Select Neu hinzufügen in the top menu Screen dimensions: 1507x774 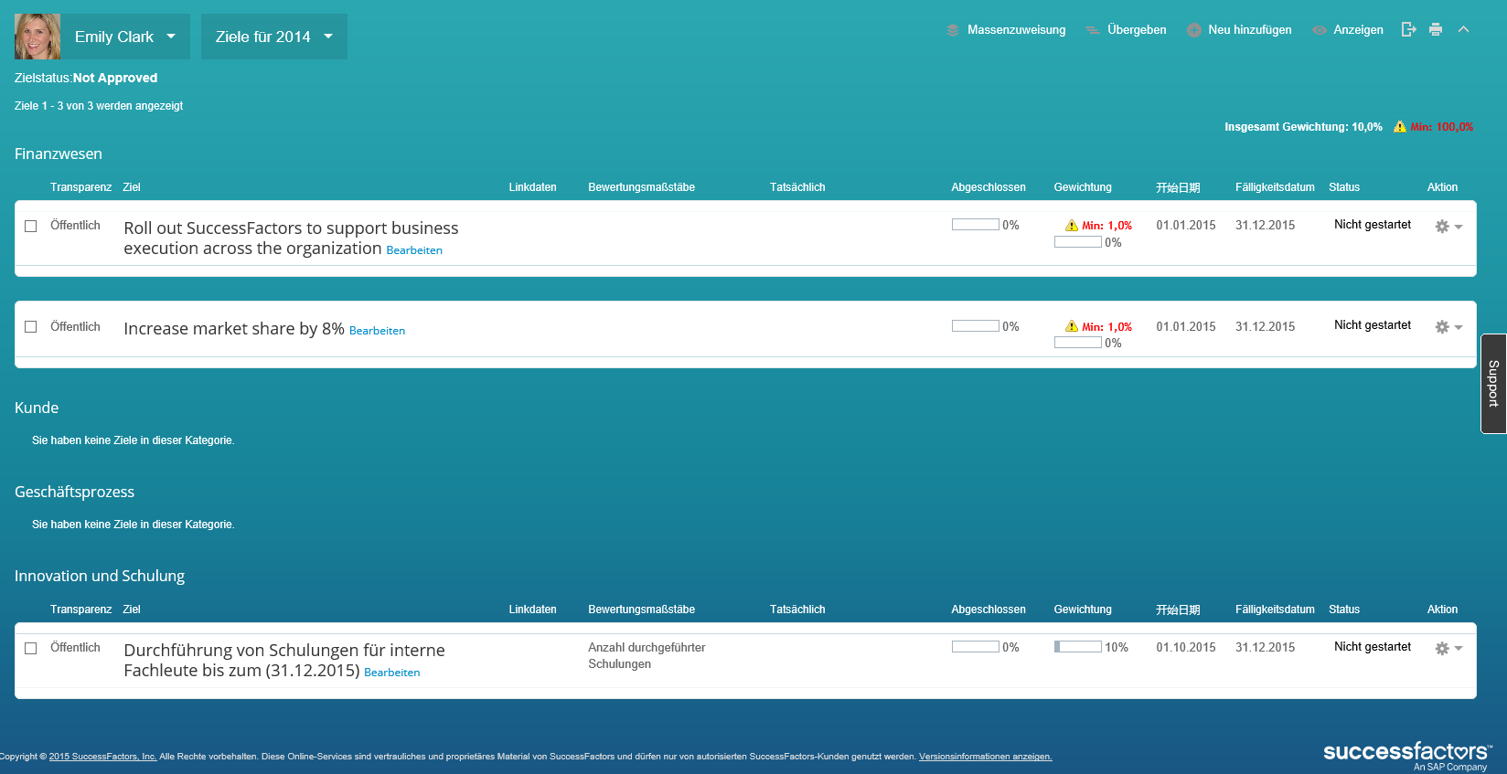[x=1250, y=30]
